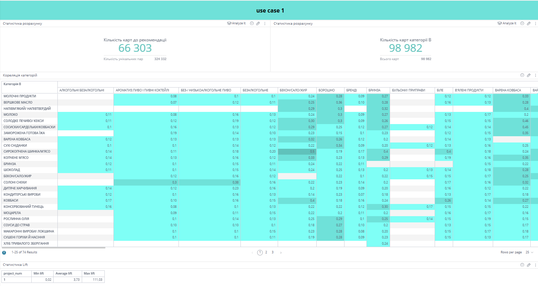Go to page 2 of the results
This screenshot has width=538, height=286.
coord(266,252)
